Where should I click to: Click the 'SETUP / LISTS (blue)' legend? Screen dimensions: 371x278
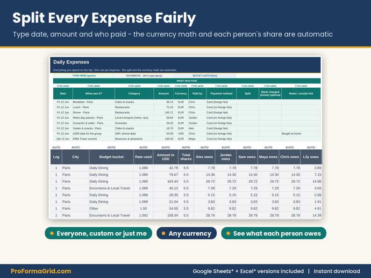(205, 76)
